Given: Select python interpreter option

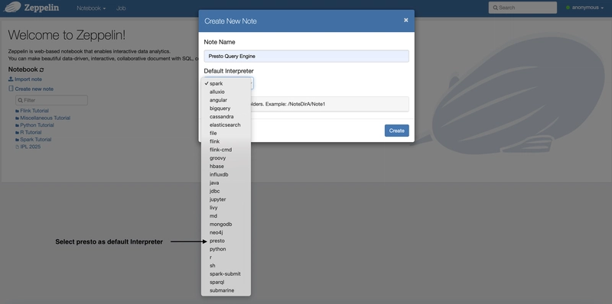Looking at the screenshot, I should point(226,249).
